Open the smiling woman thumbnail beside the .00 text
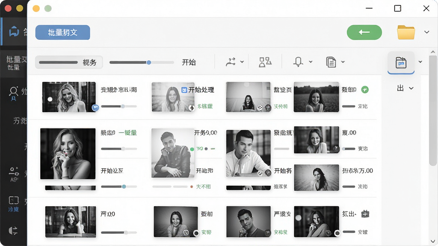Screen dimensions: 438x246 (x=317, y=140)
